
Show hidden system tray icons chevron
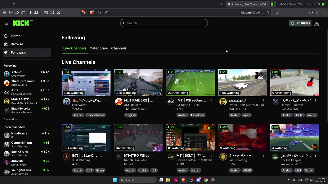pos(288,180)
